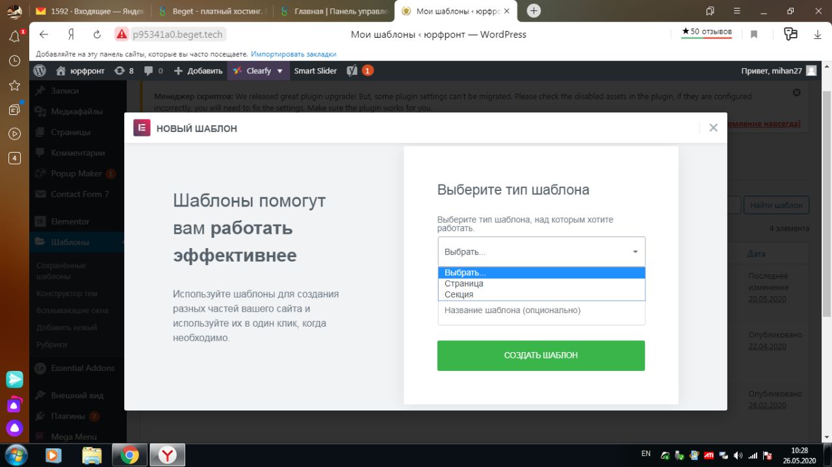Open browser downloads arrow icon
The width and height of the screenshot is (832, 467).
point(818,34)
